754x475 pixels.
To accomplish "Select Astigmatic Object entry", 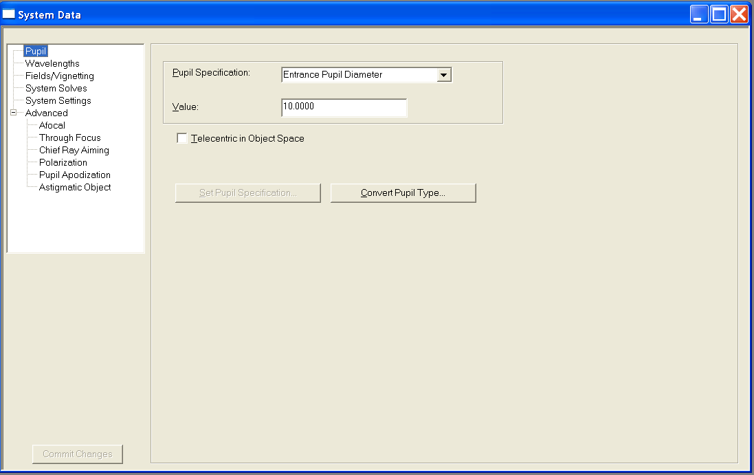I will (74, 188).
